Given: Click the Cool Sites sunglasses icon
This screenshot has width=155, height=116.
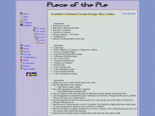Looking at the screenshot, I should tap(21, 54).
